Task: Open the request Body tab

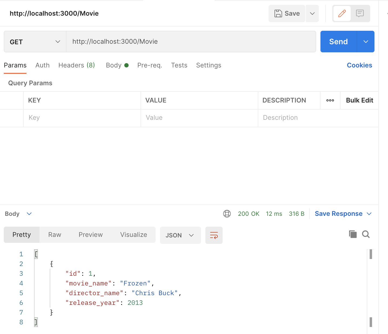Action: [x=117, y=65]
